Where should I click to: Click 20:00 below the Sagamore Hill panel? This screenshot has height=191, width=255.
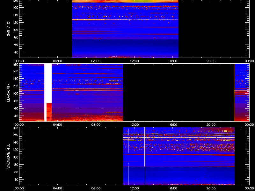coord(211,188)
